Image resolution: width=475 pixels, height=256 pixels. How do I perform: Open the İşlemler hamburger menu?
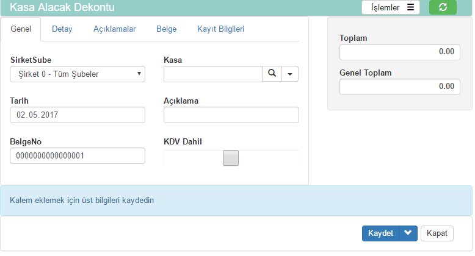click(x=392, y=7)
